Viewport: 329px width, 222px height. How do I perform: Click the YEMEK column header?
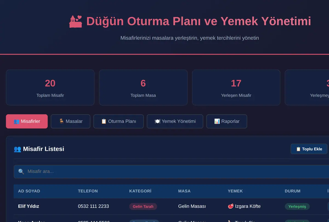pyautogui.click(x=235, y=191)
